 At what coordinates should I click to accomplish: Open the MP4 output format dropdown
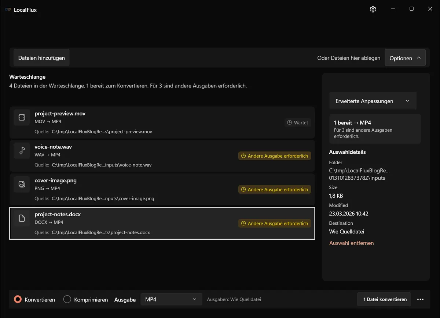click(x=171, y=299)
